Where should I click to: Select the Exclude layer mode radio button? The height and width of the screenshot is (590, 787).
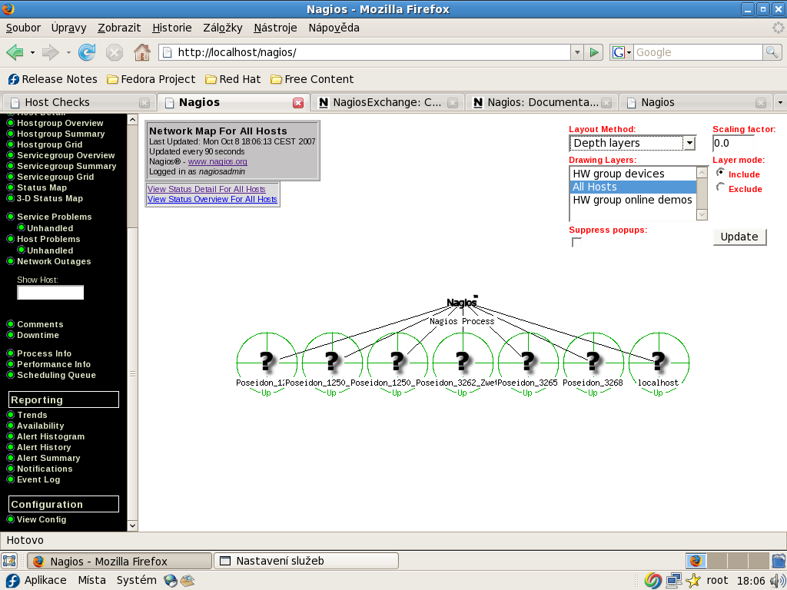coord(721,187)
